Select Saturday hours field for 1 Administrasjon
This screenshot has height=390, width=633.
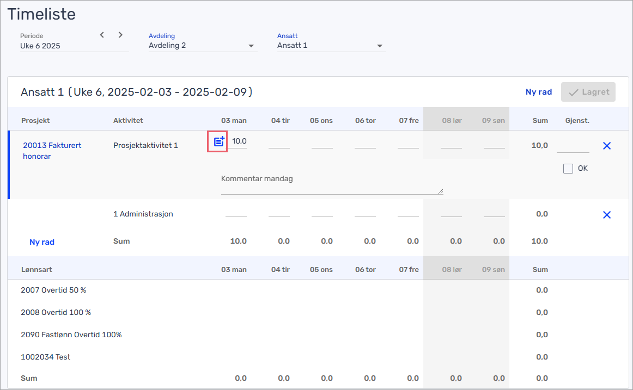pos(451,211)
